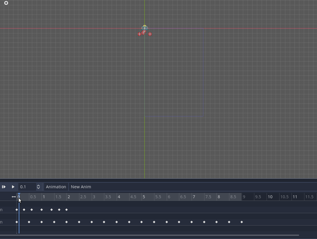Click the zoom-in plus icon in viewport corner
The image size is (317, 239).
point(6,3)
